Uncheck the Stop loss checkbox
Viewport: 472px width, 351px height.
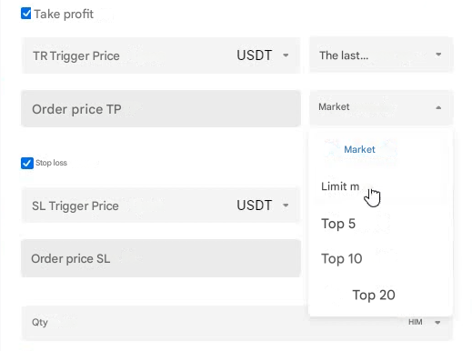pyautogui.click(x=27, y=163)
